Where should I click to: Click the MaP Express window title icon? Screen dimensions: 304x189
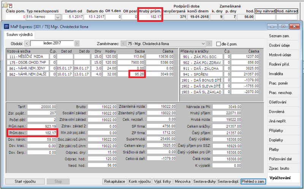(x=6, y=26)
